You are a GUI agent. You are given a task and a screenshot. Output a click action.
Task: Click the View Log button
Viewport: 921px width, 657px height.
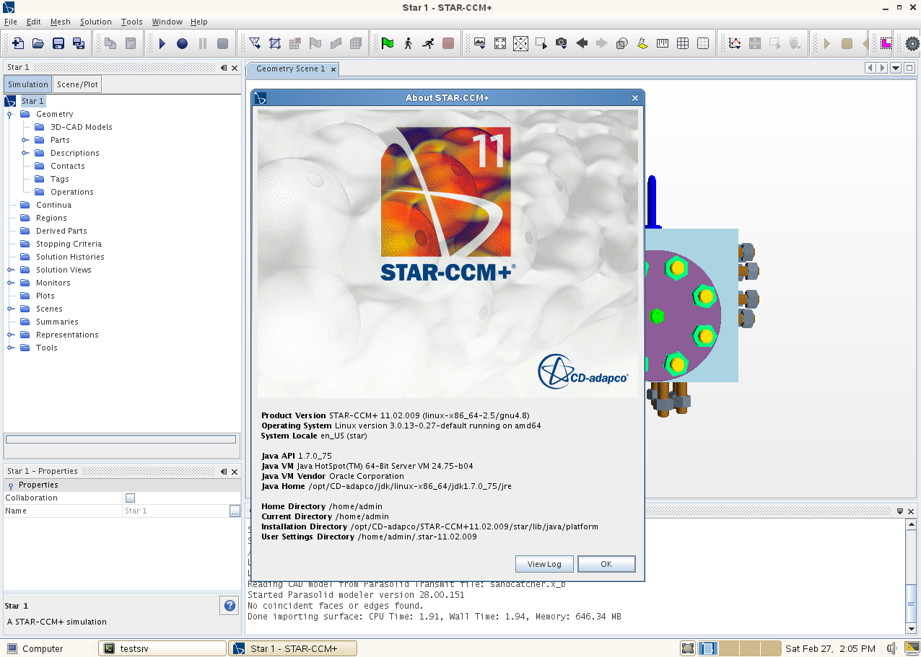click(544, 564)
